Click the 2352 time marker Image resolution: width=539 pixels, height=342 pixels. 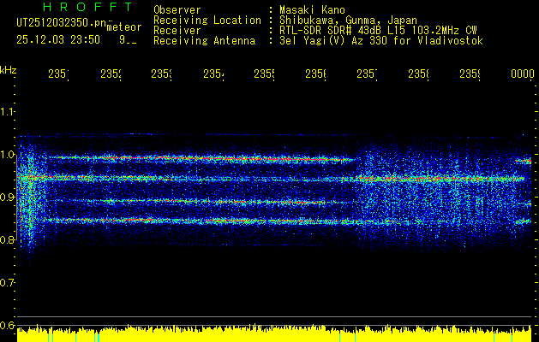[111, 74]
